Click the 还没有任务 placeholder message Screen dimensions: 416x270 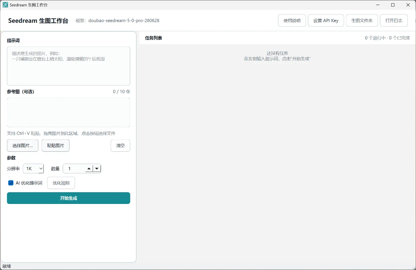click(x=277, y=53)
